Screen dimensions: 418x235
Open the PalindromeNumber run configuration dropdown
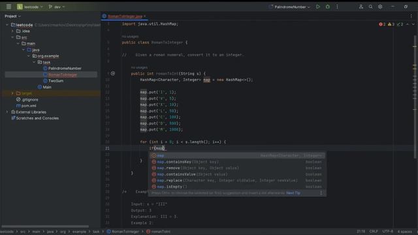[x=290, y=7]
